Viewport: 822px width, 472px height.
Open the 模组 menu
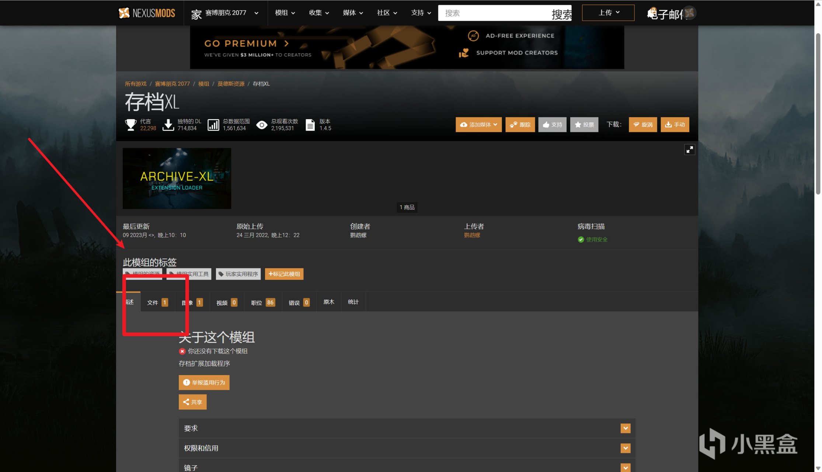[x=285, y=13]
